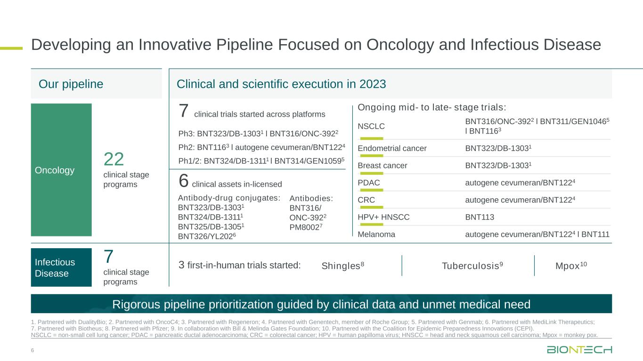
Task: Select the green Oncology block
Action: pos(61,170)
